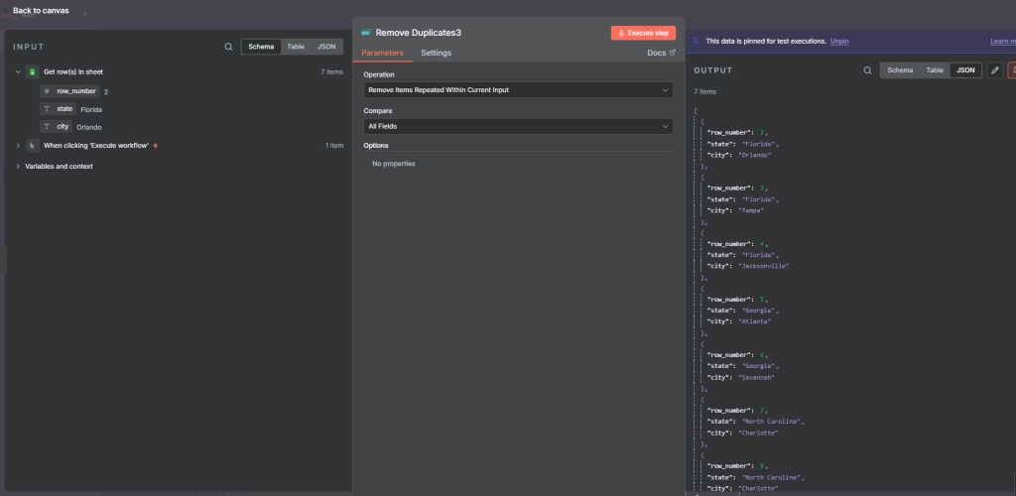Click the search icon in the Input panel

click(228, 47)
